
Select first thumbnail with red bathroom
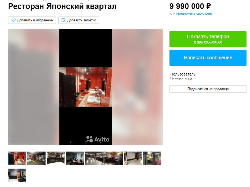pyautogui.click(x=17, y=158)
